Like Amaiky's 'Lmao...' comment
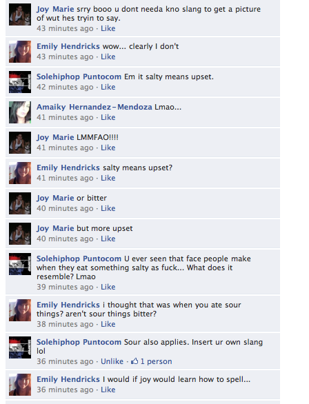 108,117
